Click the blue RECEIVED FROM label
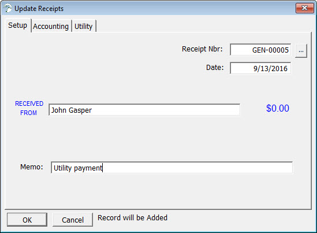 click(x=29, y=108)
